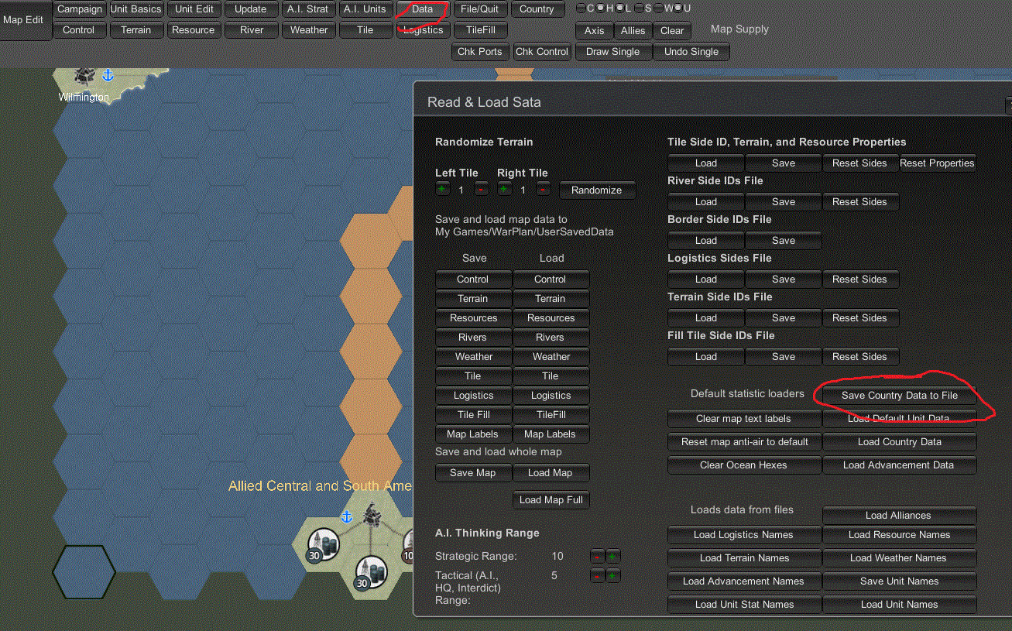Select the U radio button
Image resolution: width=1012 pixels, height=631 pixels.
(678, 9)
